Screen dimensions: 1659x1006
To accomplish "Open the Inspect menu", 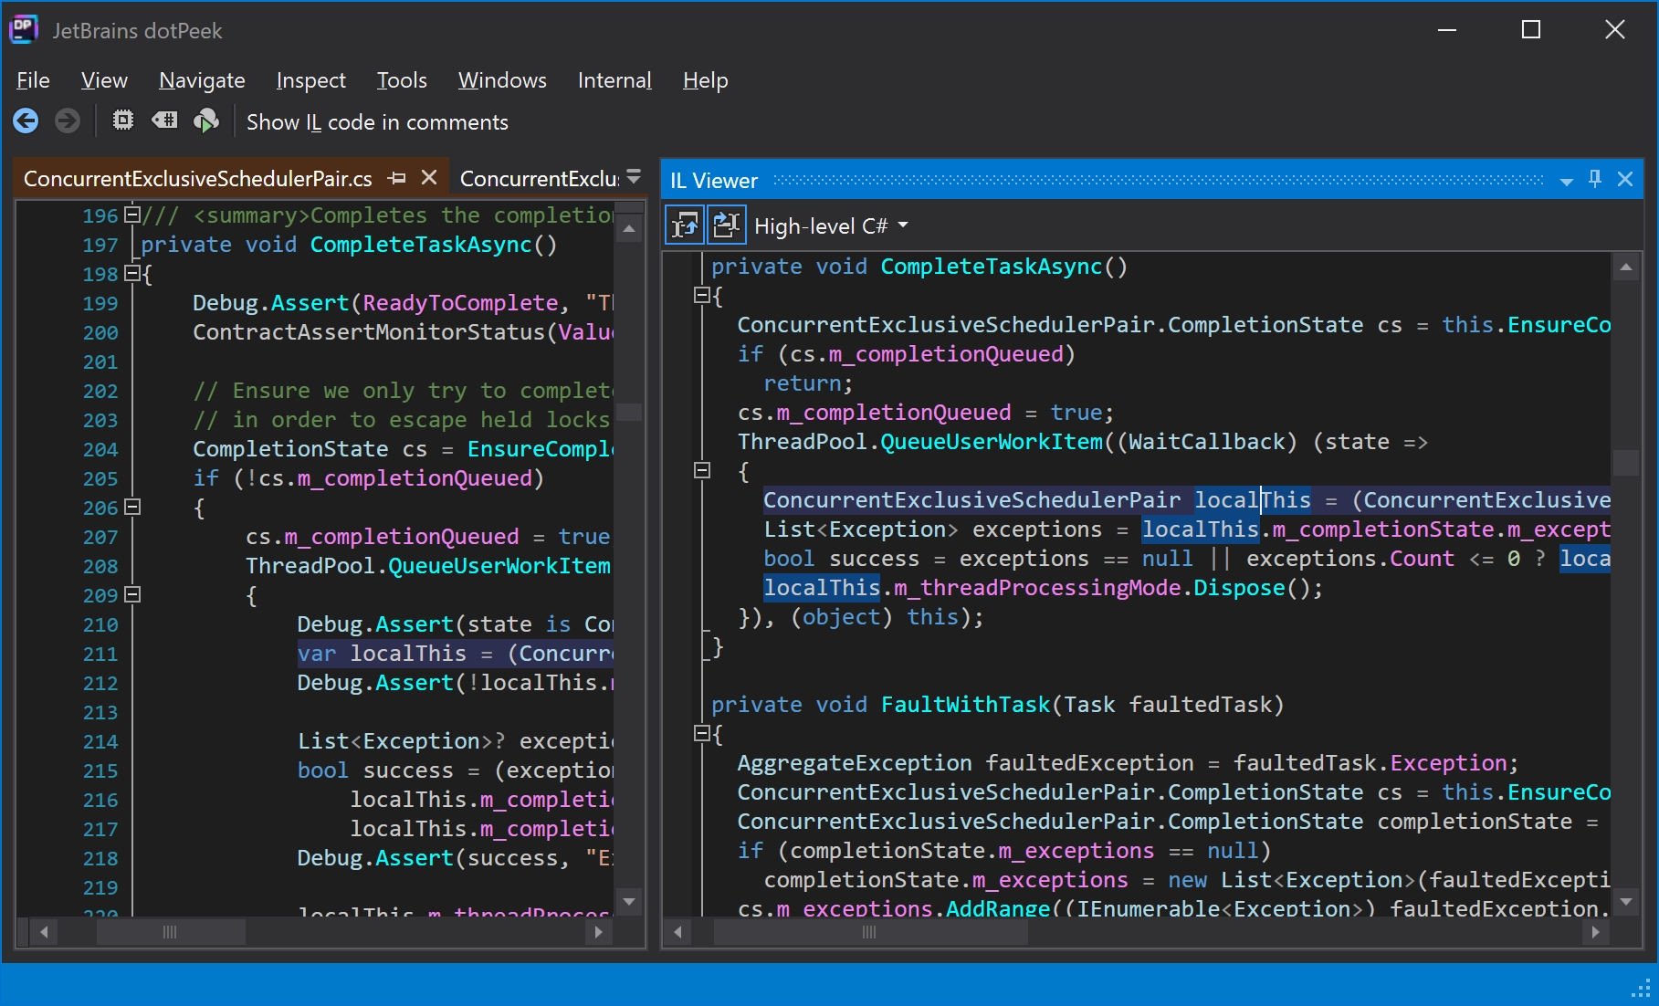I will point(310,80).
